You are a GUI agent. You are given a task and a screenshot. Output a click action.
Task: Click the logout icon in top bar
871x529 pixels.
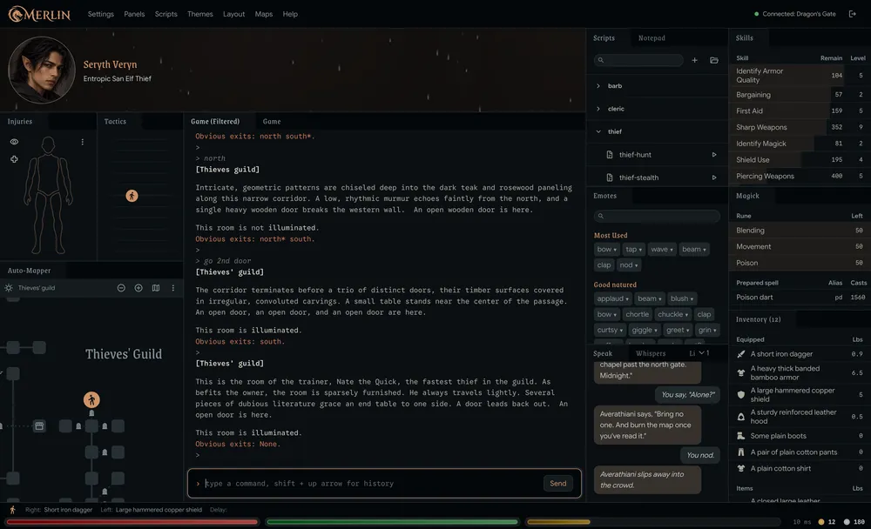coord(852,14)
